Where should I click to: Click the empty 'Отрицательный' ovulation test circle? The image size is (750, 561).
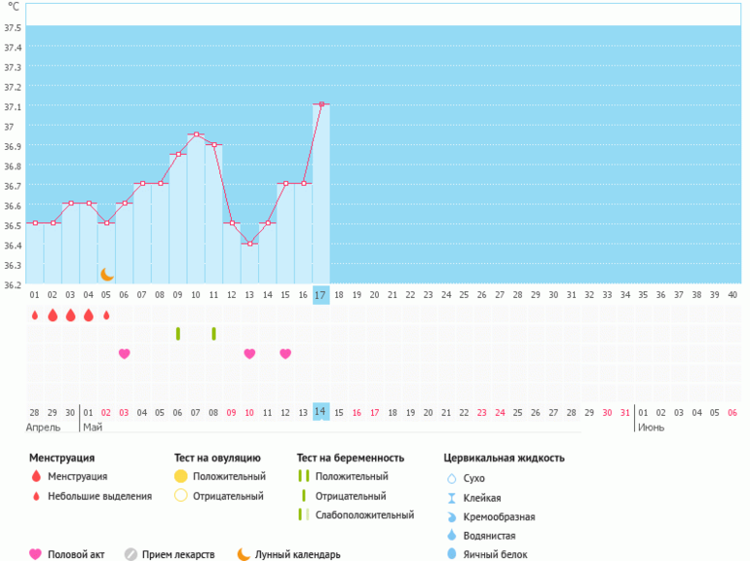(x=180, y=496)
